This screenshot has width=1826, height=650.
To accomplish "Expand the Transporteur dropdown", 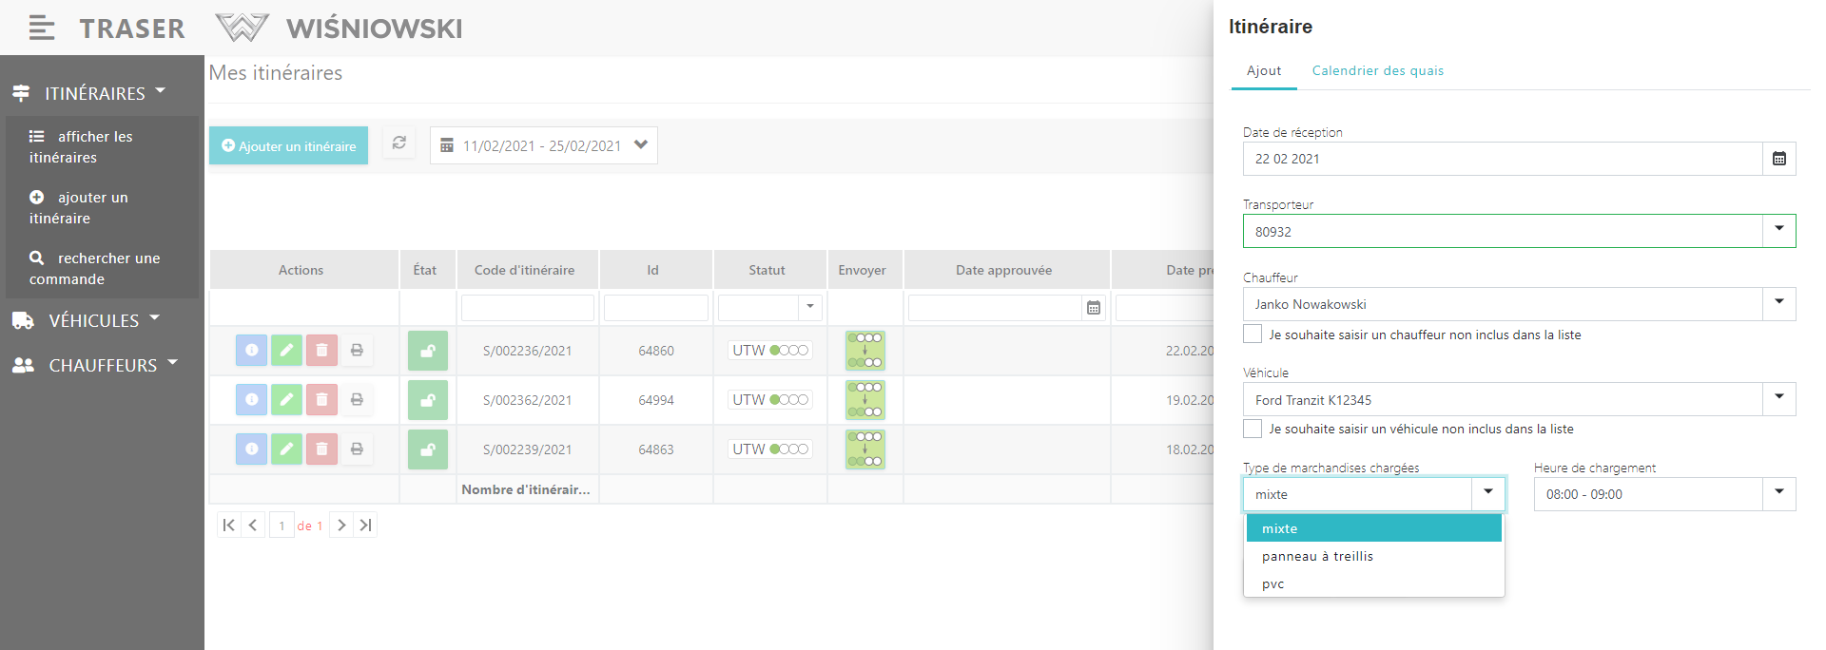I will click(x=1778, y=231).
